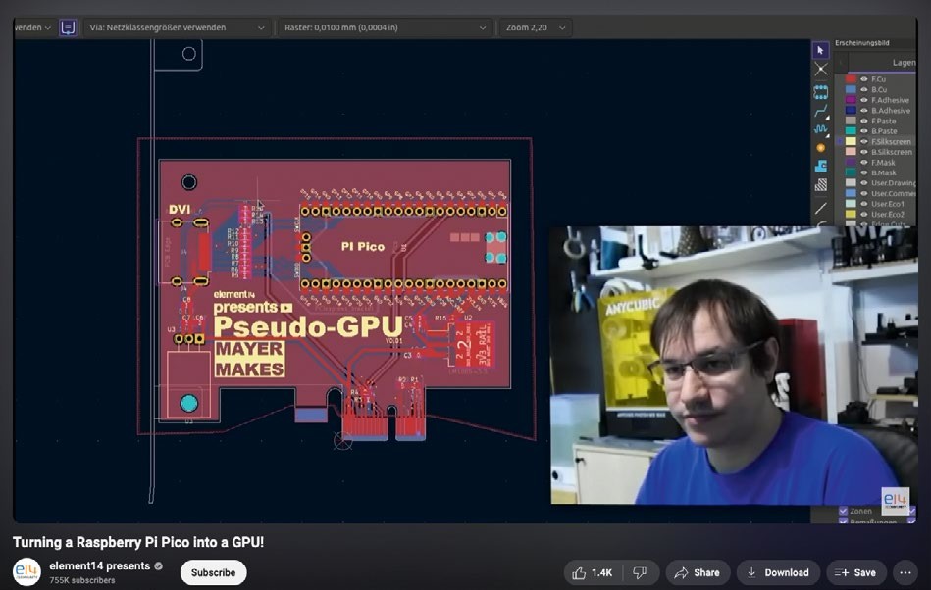931x590 pixels.
Task: Click the video title 'Turning a Raspberry Pi Pico into a GPU!'
Action: (x=138, y=542)
